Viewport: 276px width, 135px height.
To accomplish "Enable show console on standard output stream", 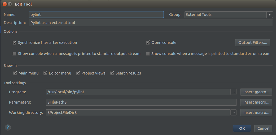I will point(14,54).
